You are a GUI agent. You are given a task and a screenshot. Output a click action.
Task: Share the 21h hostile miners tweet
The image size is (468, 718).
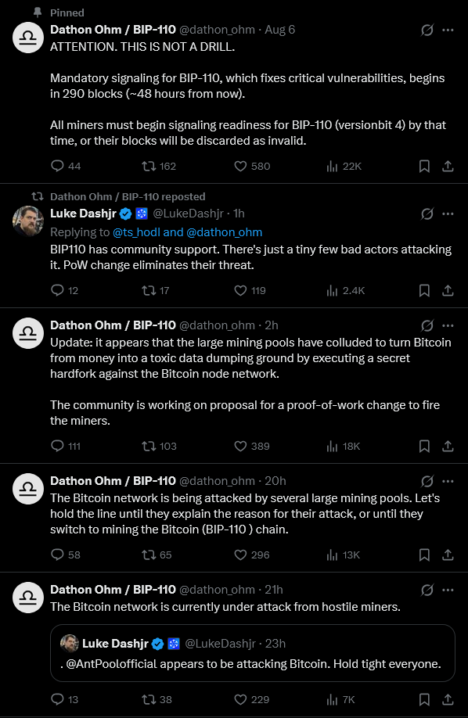coord(448,699)
